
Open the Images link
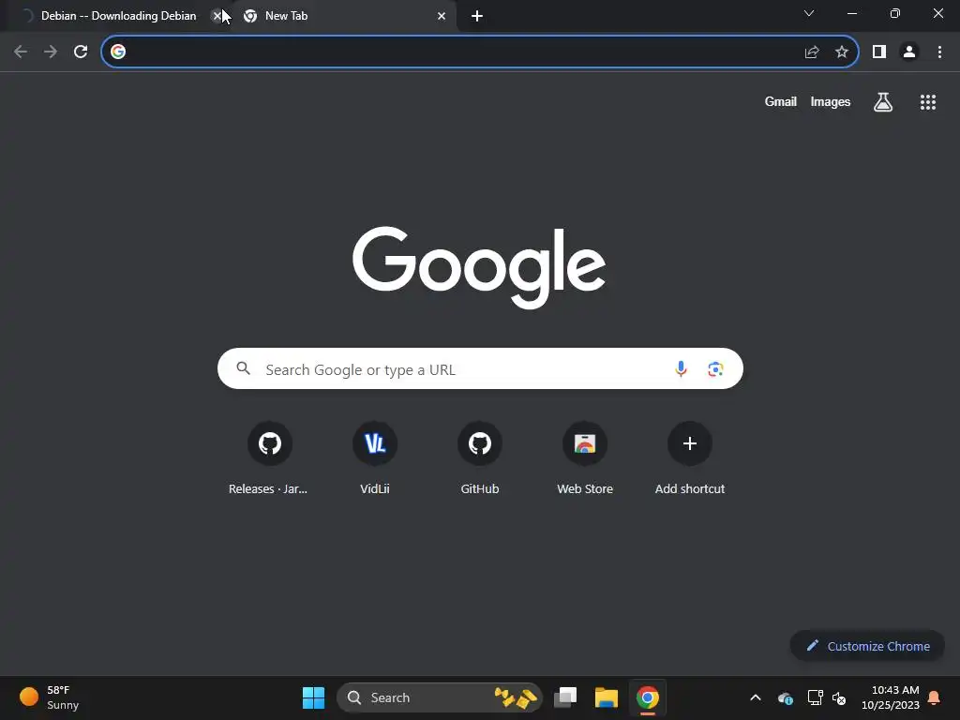(x=831, y=101)
